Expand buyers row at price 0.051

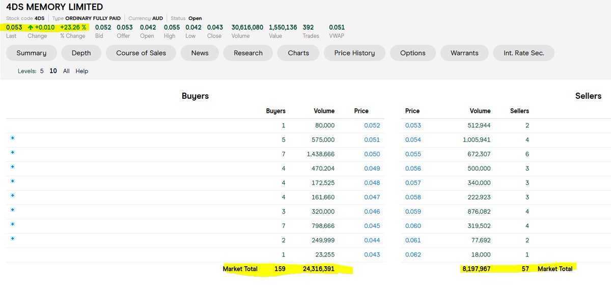coord(13,138)
